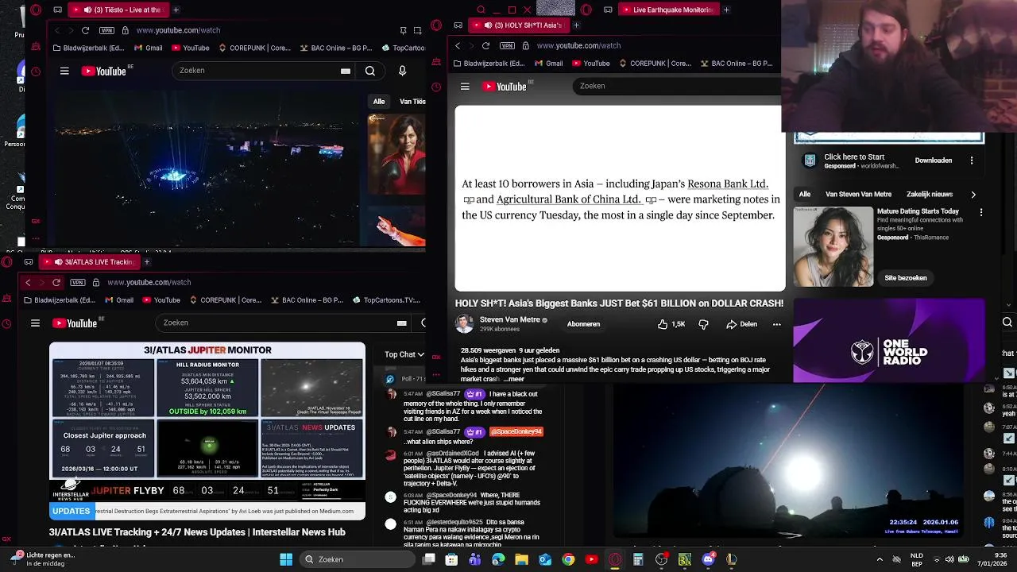Click YouTube search magnifier in Tiësto window

coord(370,71)
